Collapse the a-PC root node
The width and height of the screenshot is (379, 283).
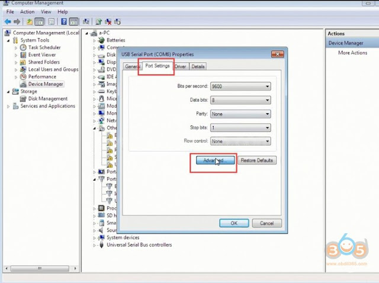[x=87, y=33]
